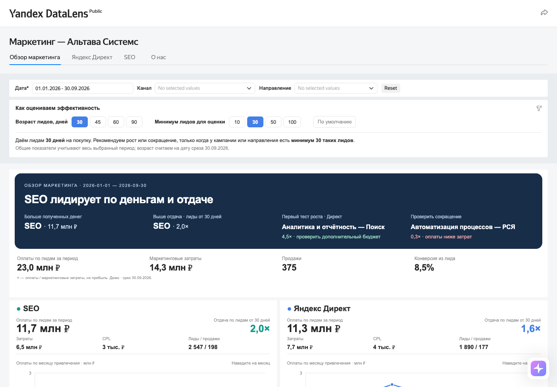
Task: Switch to the Яндекс Директ tab
Action: (x=92, y=57)
